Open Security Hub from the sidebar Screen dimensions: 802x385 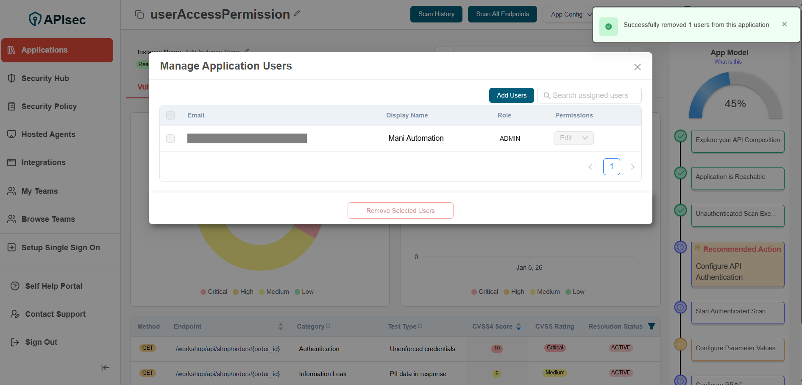click(x=45, y=78)
